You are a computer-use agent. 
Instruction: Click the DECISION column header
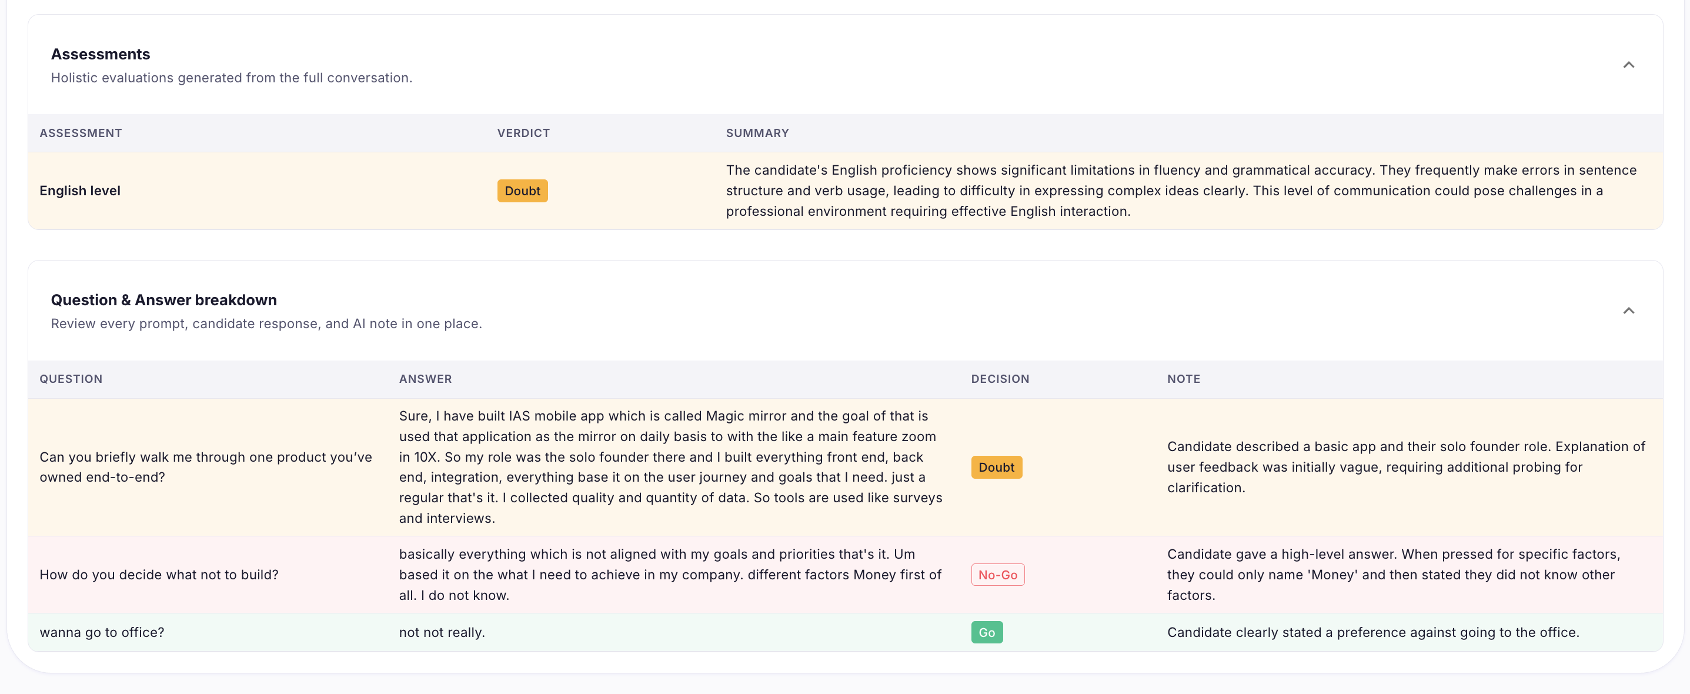tap(1000, 379)
